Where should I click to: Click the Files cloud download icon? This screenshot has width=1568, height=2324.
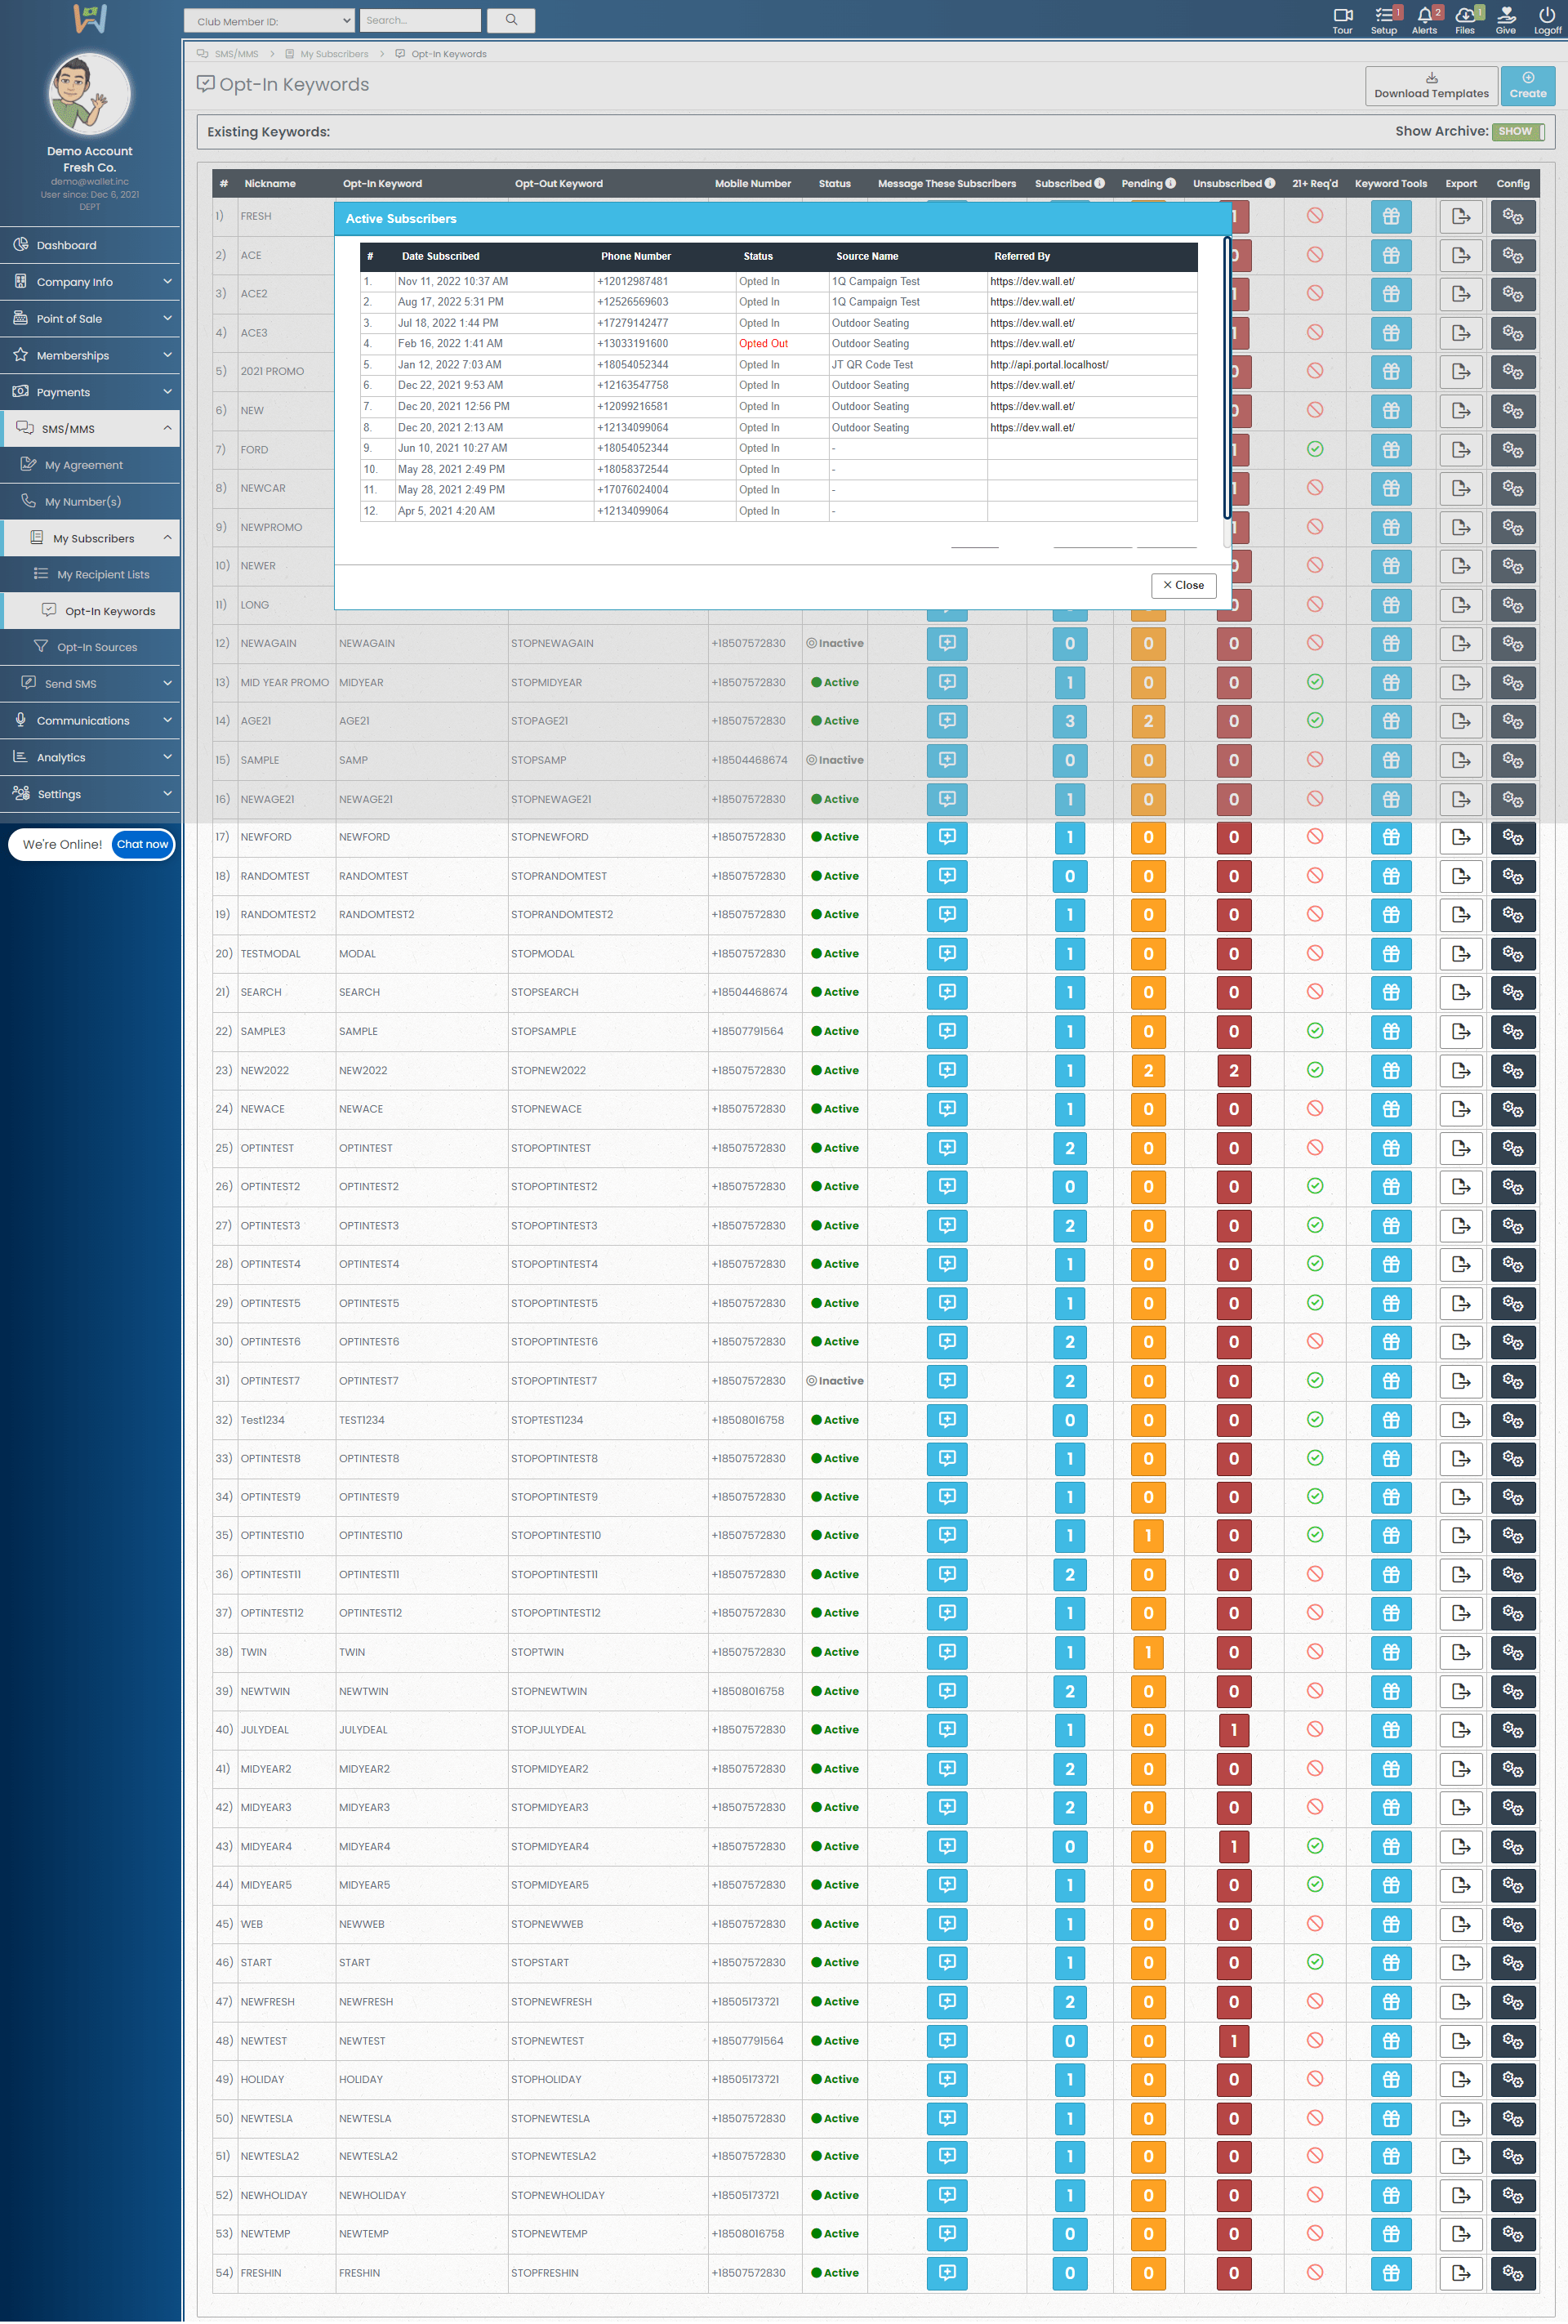pos(1464,15)
